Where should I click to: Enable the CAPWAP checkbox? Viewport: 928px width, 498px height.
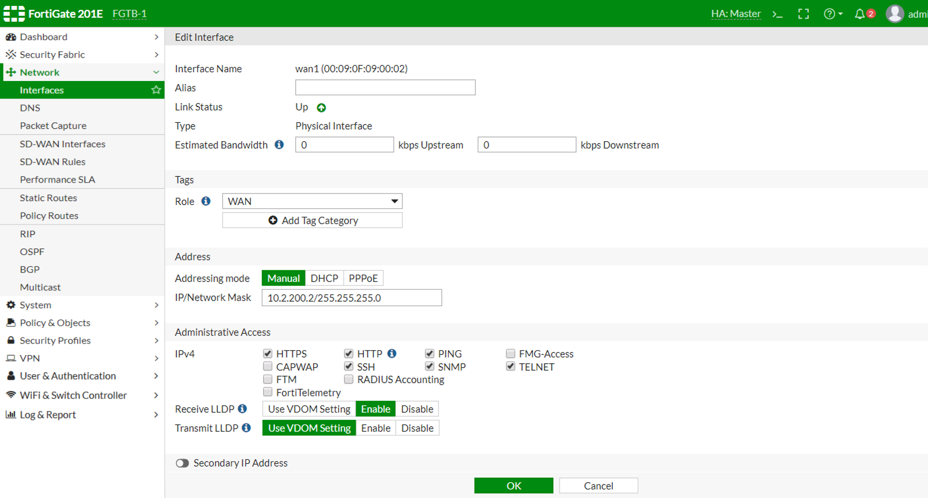267,366
